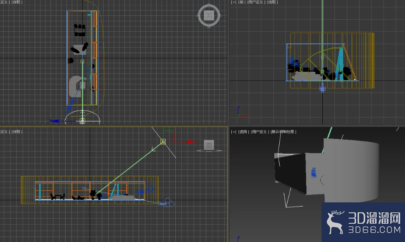
Task: Click the south (南) compass label on the ViewCube
Action: (x=209, y=26)
